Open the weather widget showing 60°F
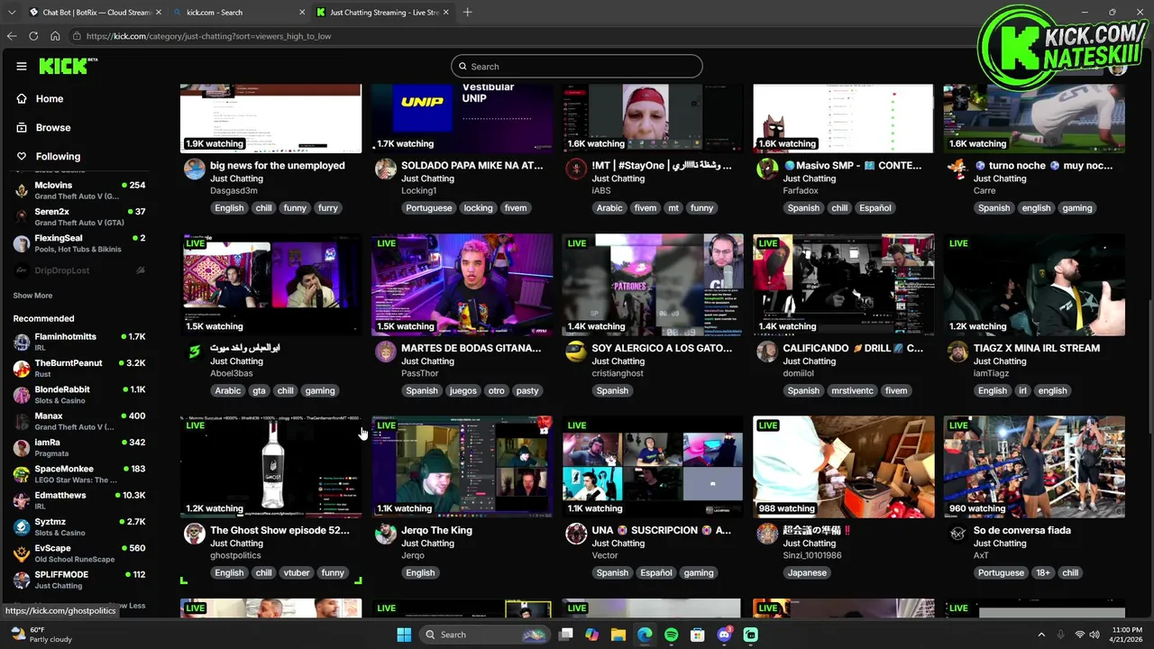The width and height of the screenshot is (1154, 649). click(x=41, y=635)
